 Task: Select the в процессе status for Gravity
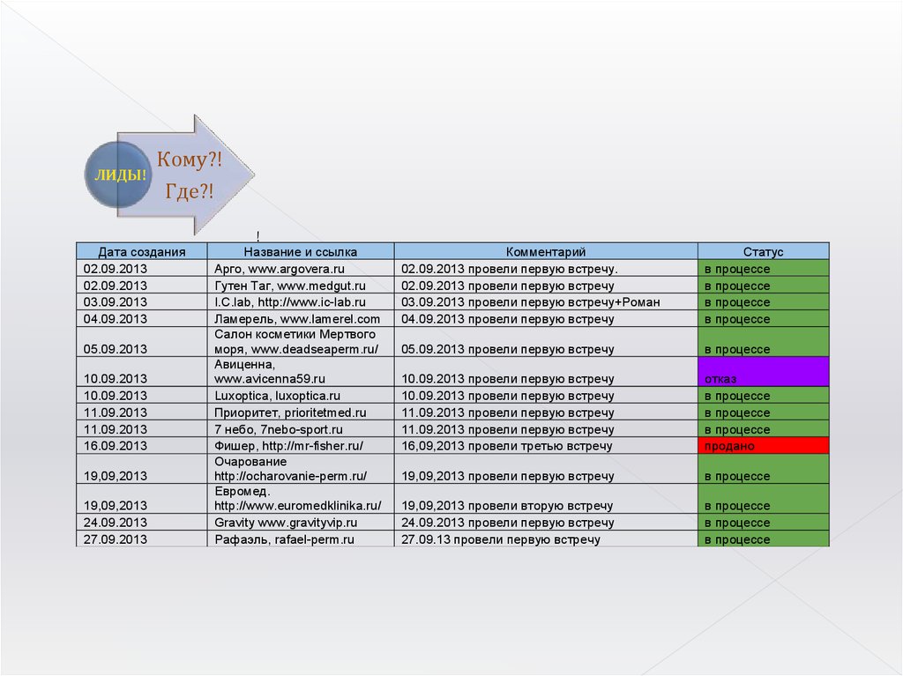pyautogui.click(x=764, y=523)
